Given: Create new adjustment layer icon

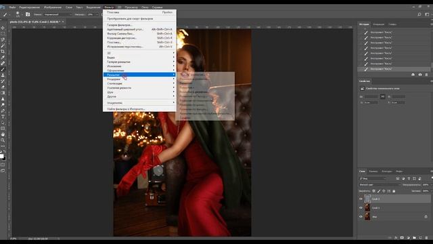Looking at the screenshot, I should pos(408,238).
